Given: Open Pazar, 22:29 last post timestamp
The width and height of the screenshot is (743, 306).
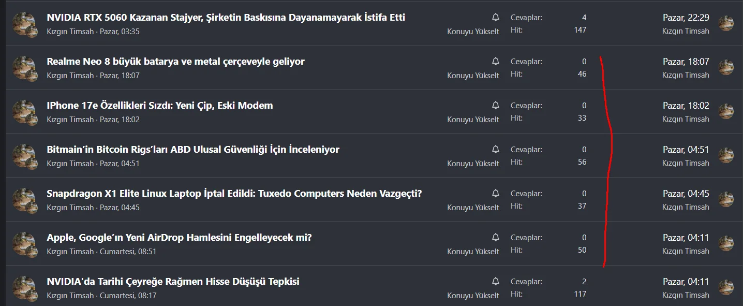Looking at the screenshot, I should (x=686, y=18).
